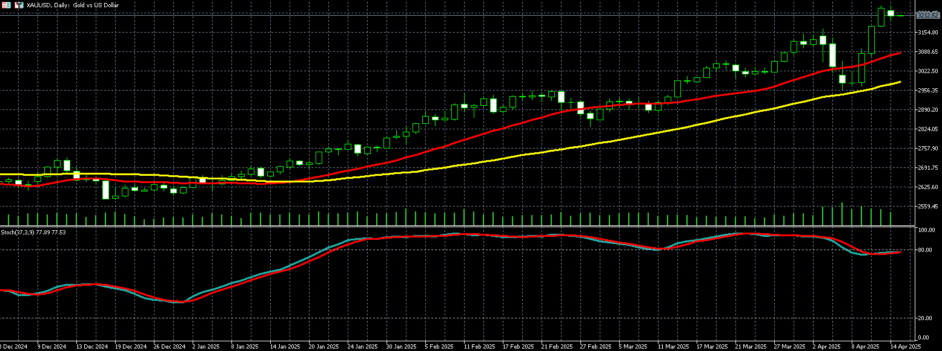This screenshot has height=351, width=942.
Task: Click the One Click Trading panel icon
Action: point(6,5)
